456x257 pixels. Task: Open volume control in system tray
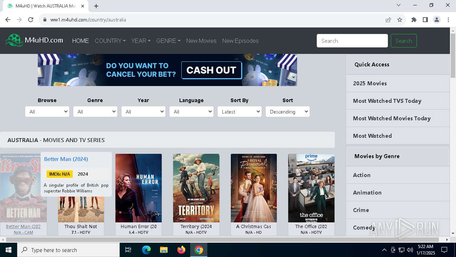click(410, 250)
